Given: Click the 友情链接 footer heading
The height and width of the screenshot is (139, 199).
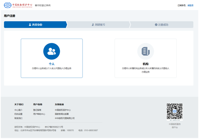Looking at the screenshot, I should [x=59, y=105].
